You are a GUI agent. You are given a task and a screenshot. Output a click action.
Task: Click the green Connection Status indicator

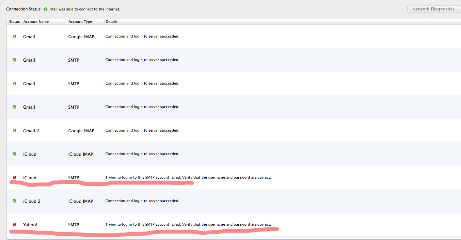[46, 9]
